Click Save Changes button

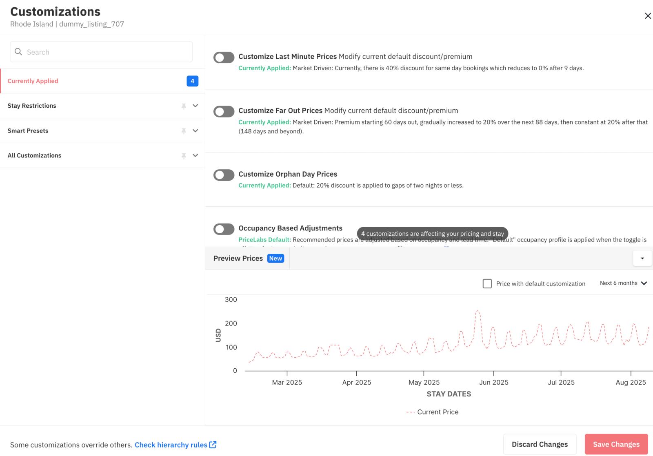coord(616,444)
